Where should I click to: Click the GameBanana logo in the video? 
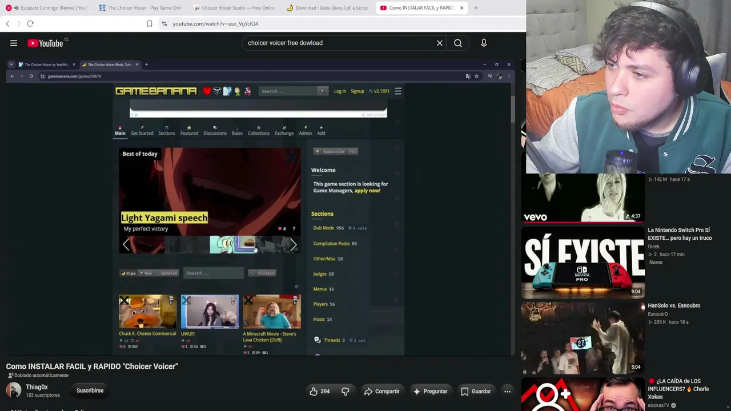click(156, 91)
